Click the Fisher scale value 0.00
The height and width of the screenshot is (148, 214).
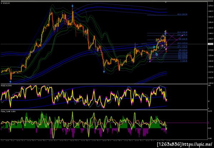pyautogui.click(x=210, y=128)
